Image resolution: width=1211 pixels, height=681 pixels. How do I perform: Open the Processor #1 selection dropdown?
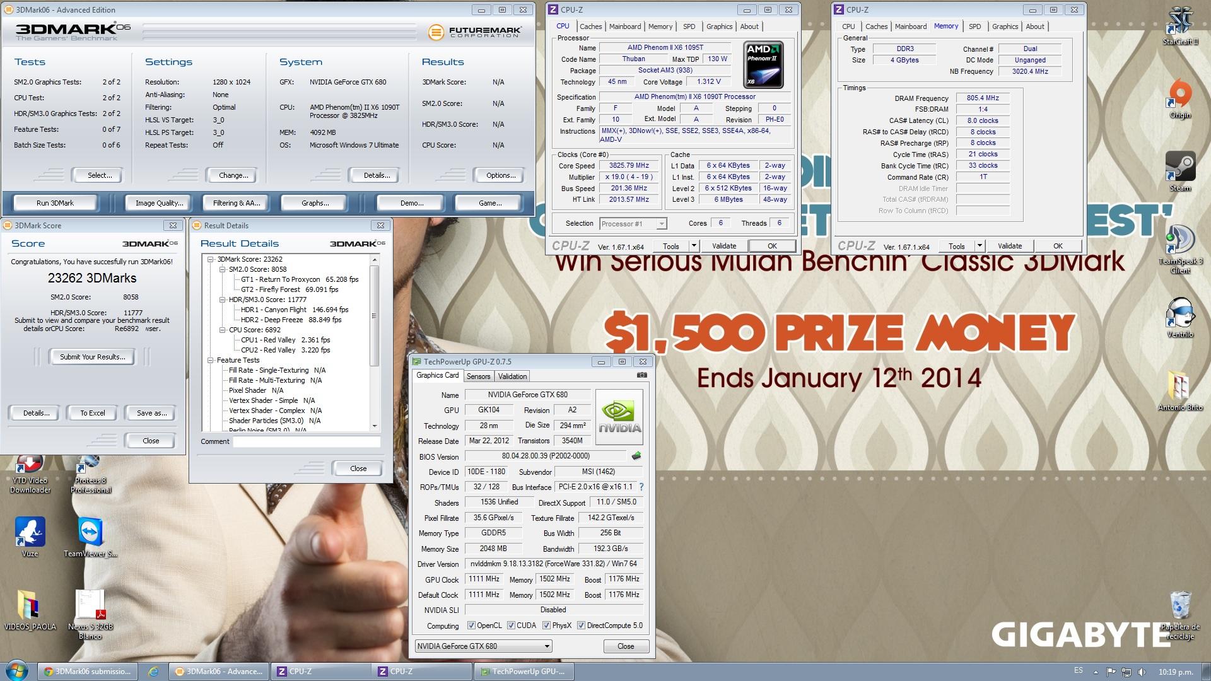pyautogui.click(x=633, y=224)
